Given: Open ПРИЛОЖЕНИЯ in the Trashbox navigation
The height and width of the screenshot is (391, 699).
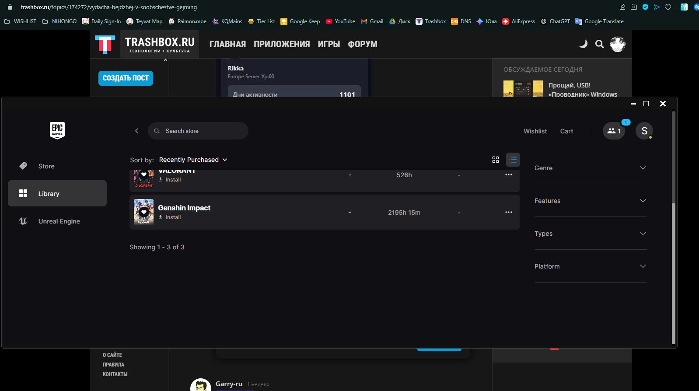Looking at the screenshot, I should 282,44.
